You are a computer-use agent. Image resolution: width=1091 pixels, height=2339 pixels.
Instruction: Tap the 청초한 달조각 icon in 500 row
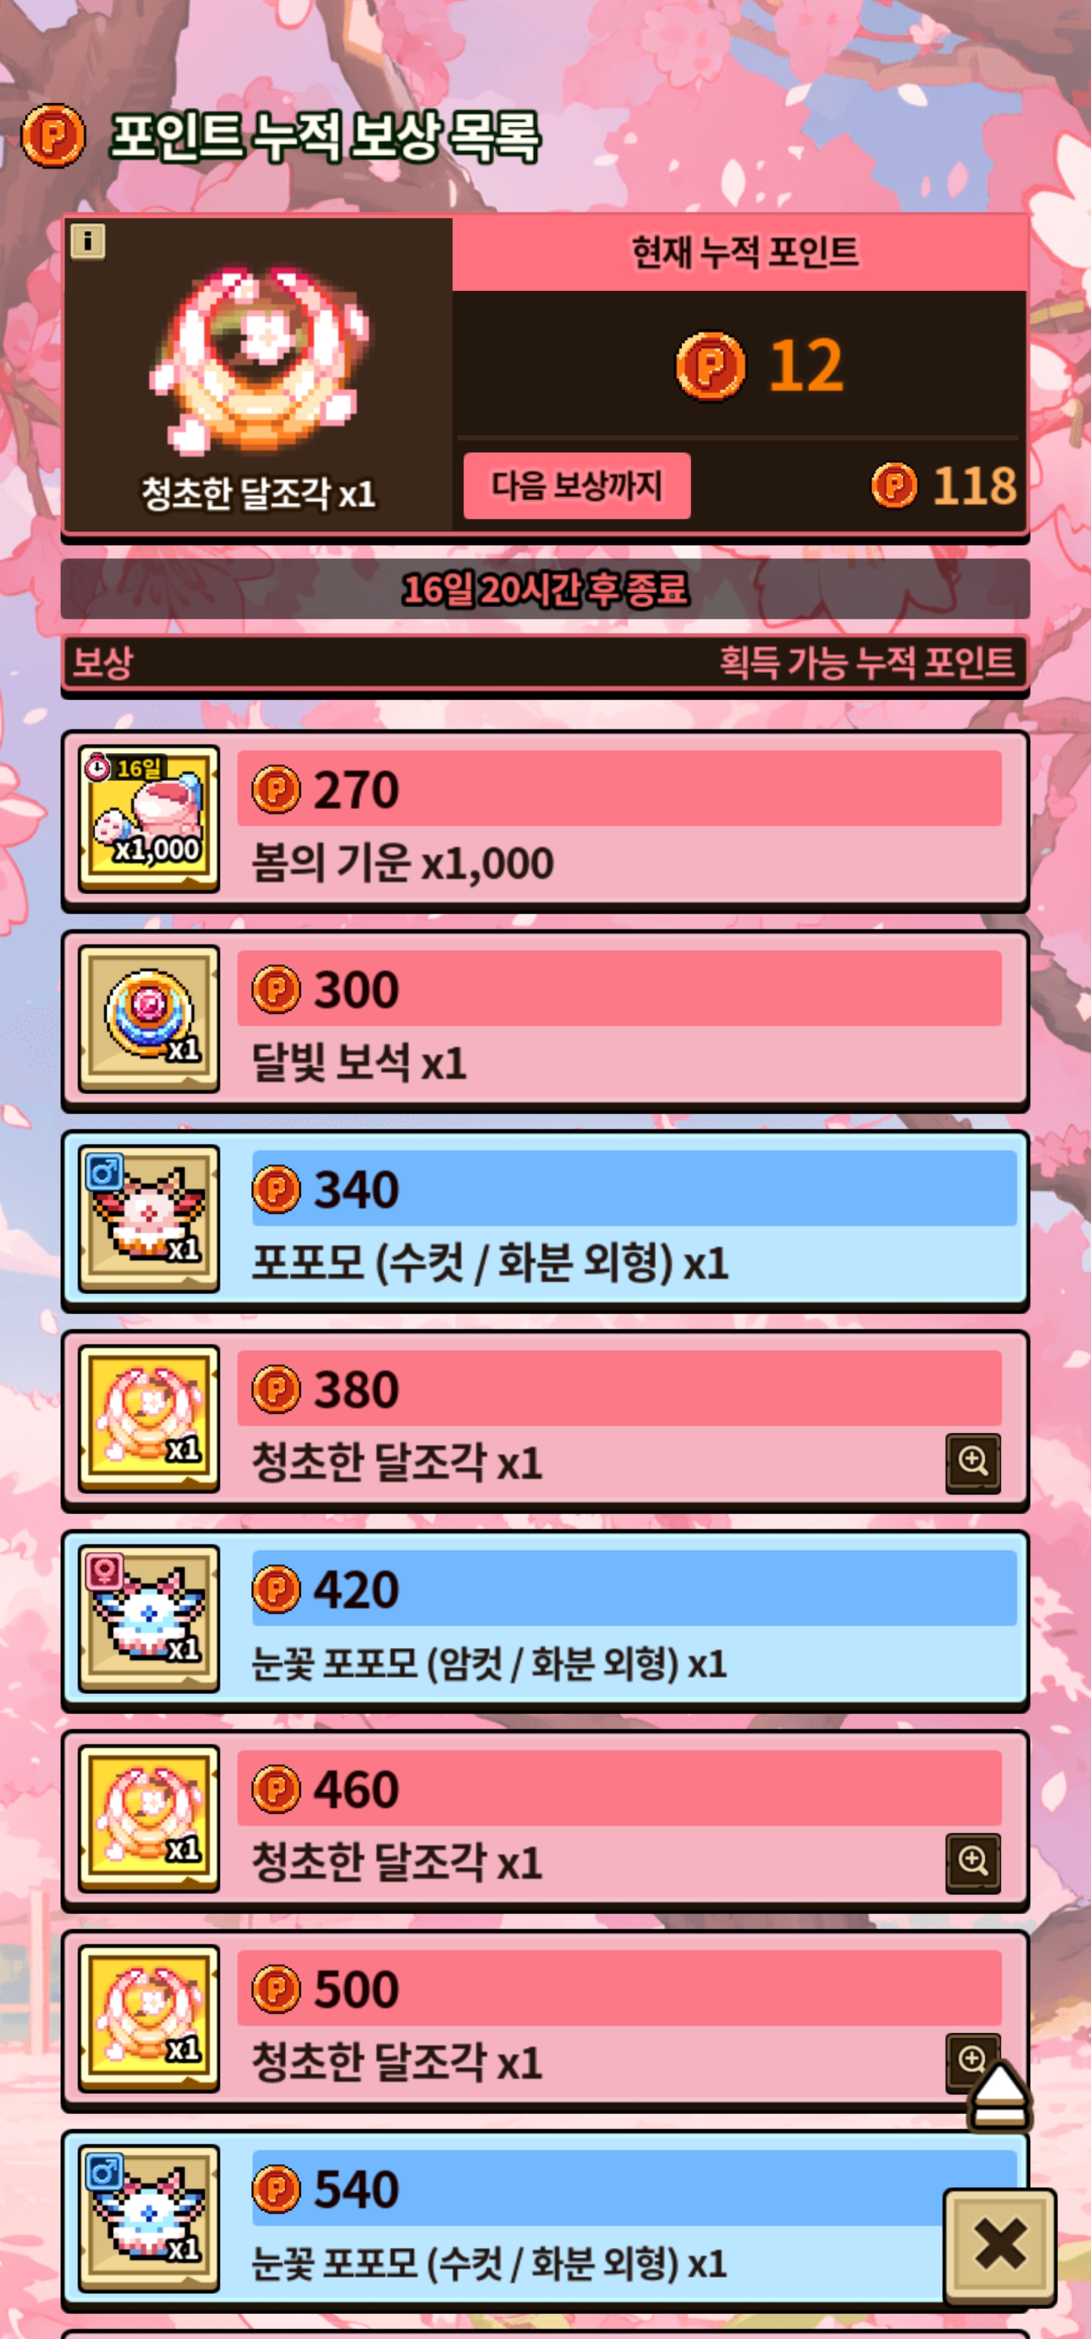(x=149, y=2018)
